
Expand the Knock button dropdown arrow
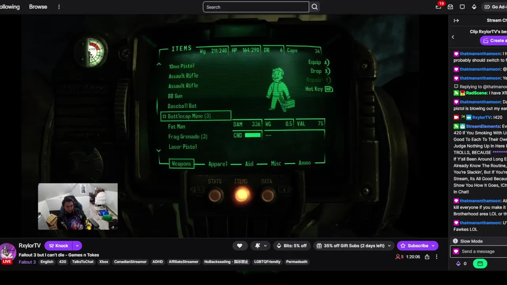(77, 245)
